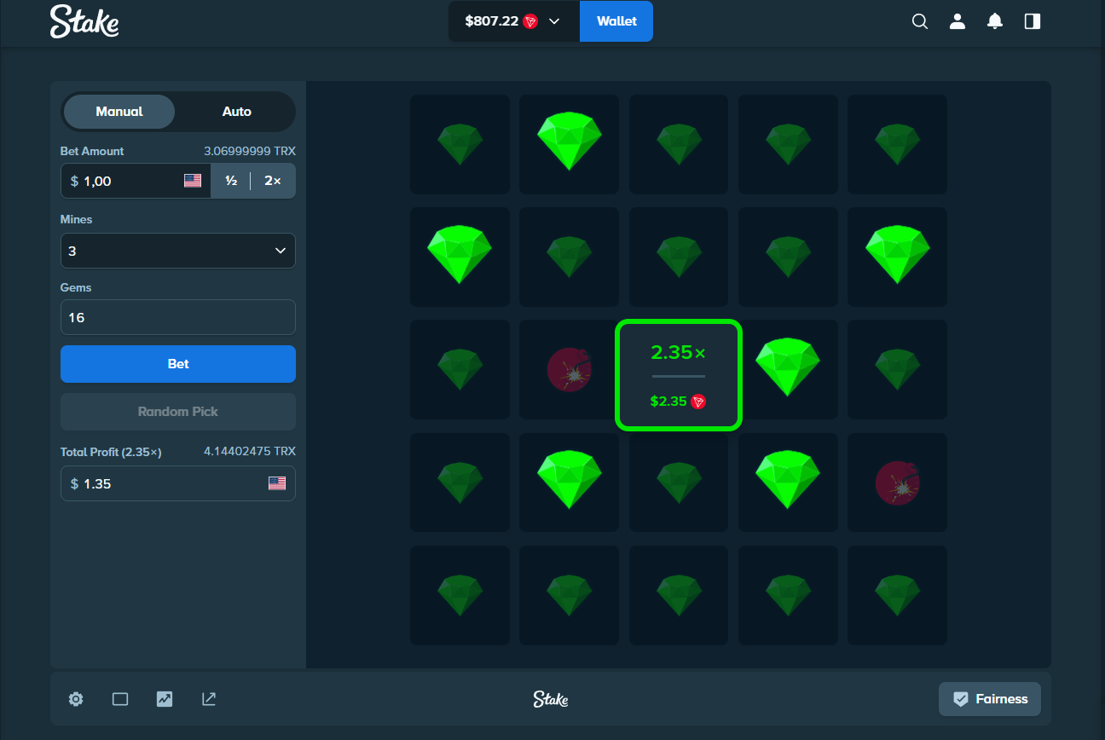Click the 4.14402475 TRX profit text
Image resolution: width=1105 pixels, height=740 pixels.
click(x=250, y=451)
